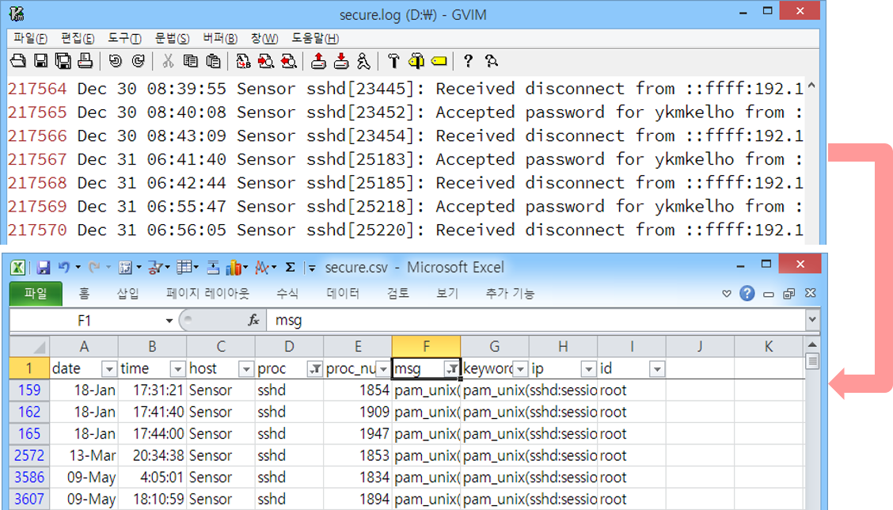Click the fx insert function button
893x510 pixels.
(254, 320)
